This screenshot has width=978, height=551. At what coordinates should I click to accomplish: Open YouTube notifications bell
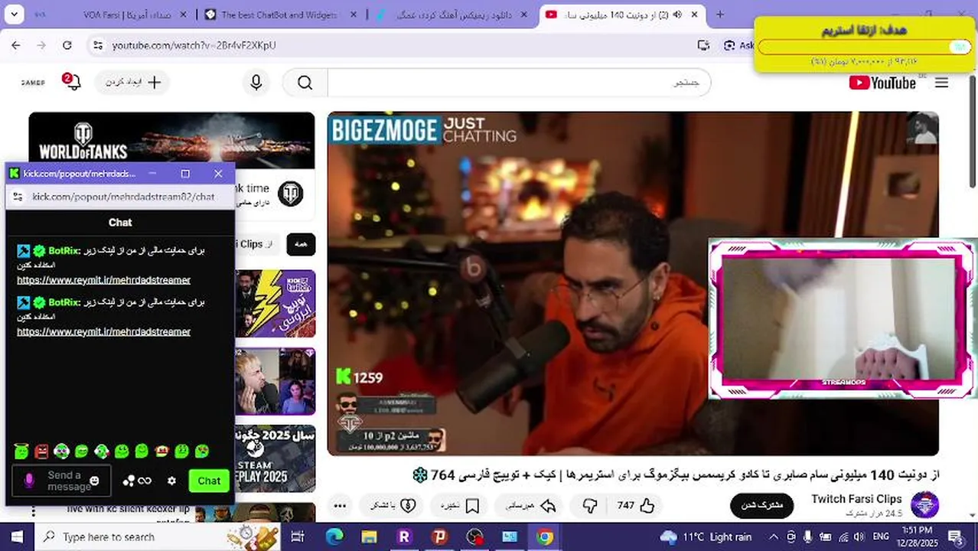click(x=71, y=82)
